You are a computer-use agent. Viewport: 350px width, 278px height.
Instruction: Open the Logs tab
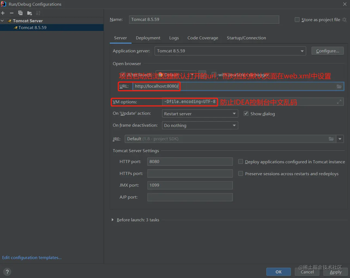tap(174, 38)
